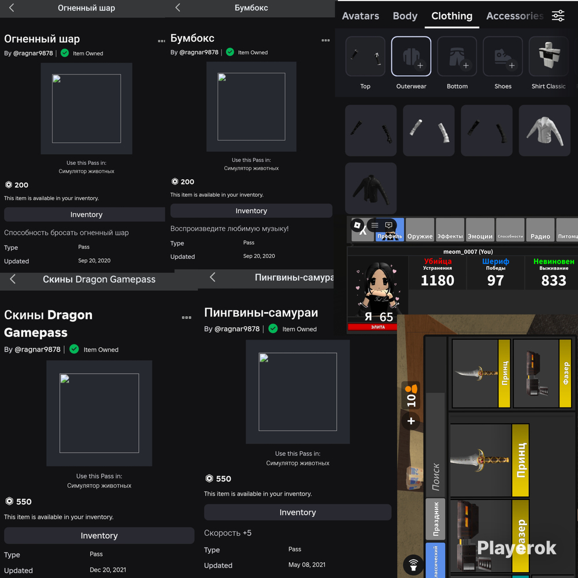
Task: Click the Шериф 97 stat box
Action: 495,273
